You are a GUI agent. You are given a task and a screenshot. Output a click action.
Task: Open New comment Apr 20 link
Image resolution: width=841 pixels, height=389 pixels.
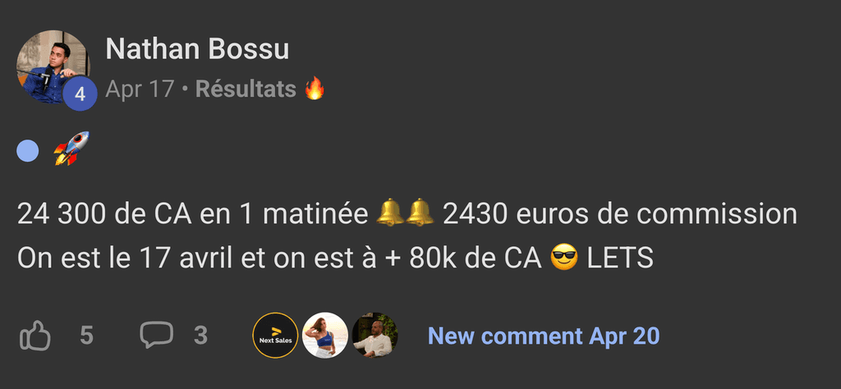544,336
